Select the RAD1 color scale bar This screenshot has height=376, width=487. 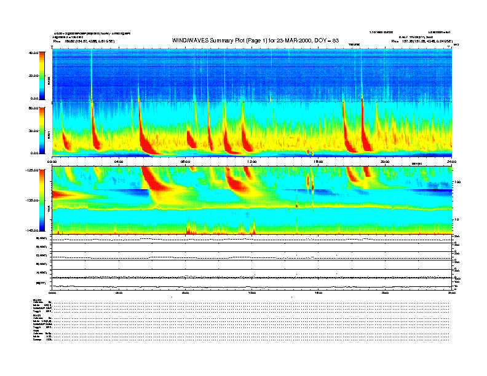[42, 130]
